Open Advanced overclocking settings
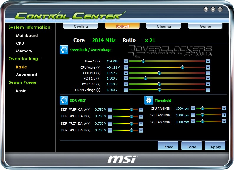Screen dimensions: 234x170 [27, 75]
